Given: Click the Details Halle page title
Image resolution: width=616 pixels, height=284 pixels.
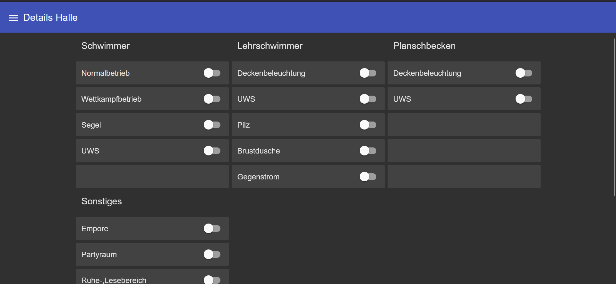Looking at the screenshot, I should [x=50, y=18].
